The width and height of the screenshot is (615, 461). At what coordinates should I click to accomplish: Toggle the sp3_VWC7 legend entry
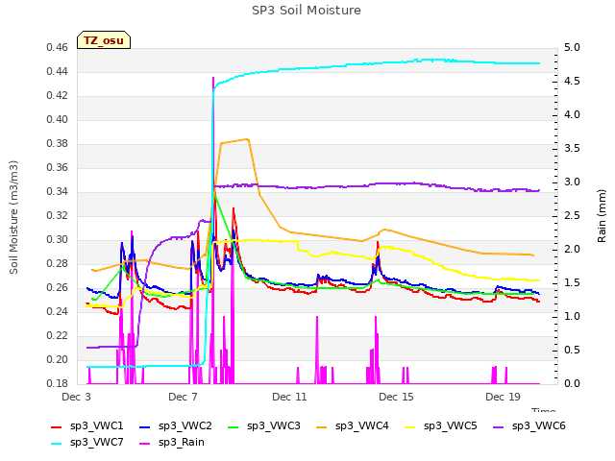87,443
